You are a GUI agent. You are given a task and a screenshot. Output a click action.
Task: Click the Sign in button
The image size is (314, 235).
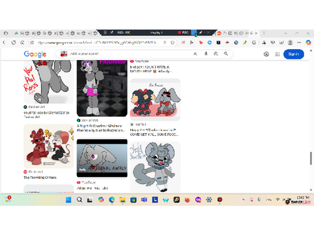[294, 54]
